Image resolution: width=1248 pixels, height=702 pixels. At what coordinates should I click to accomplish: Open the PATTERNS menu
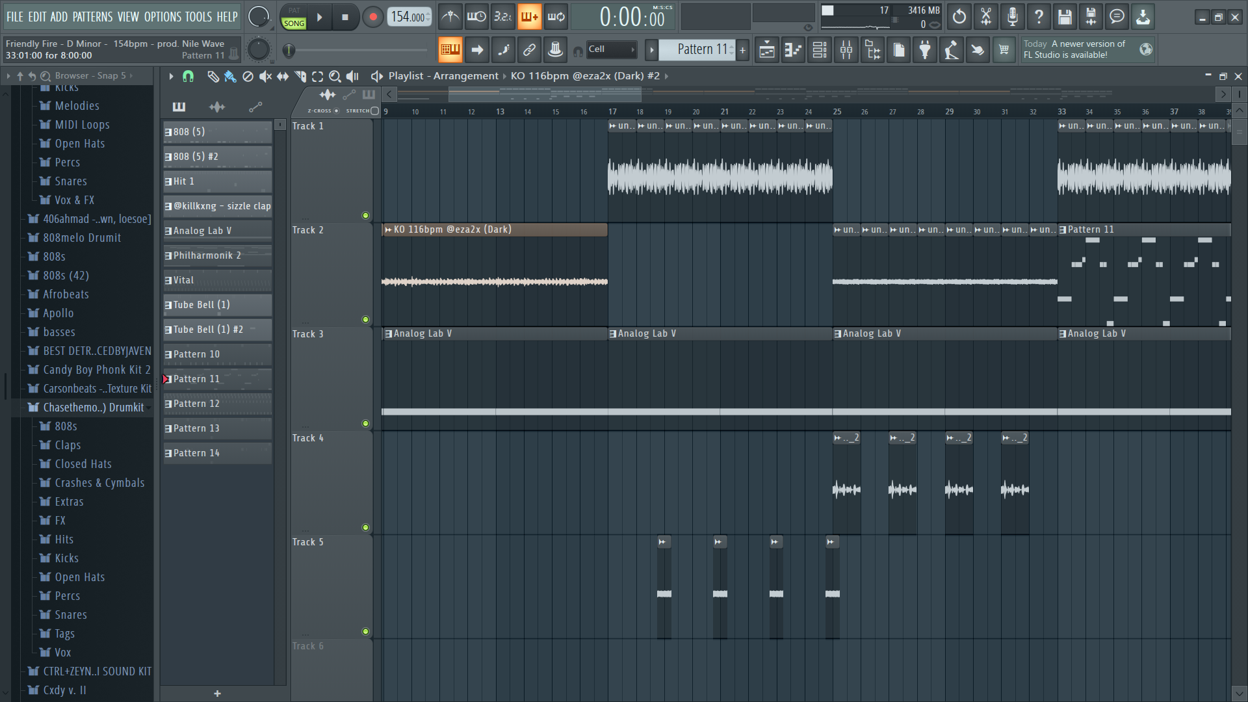pyautogui.click(x=92, y=17)
